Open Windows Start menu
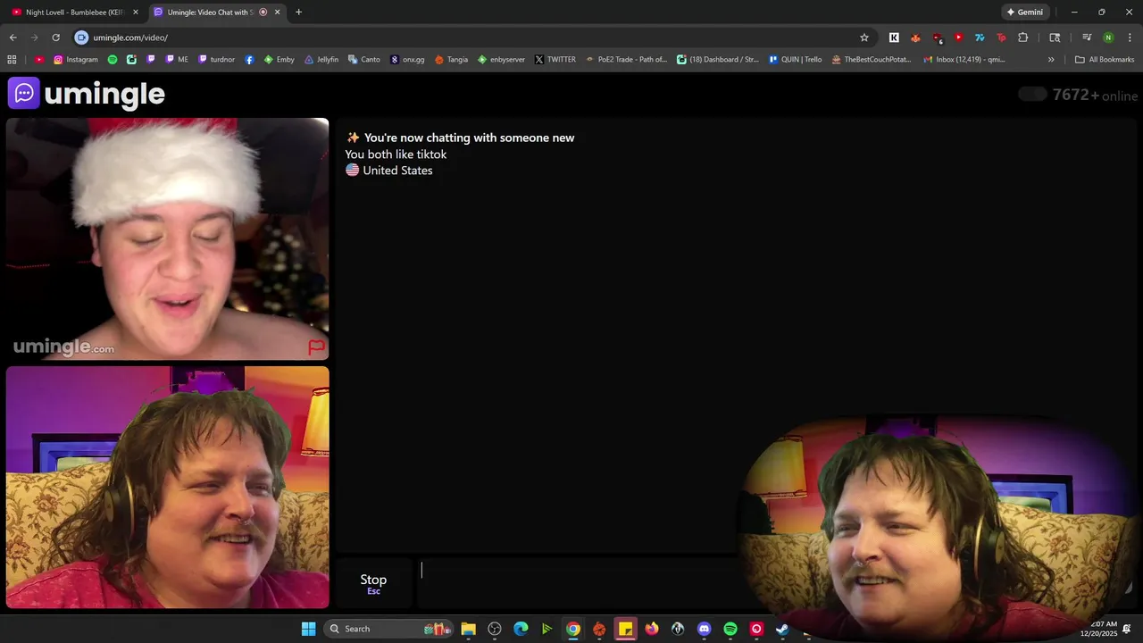This screenshot has height=643, width=1143. click(x=308, y=629)
